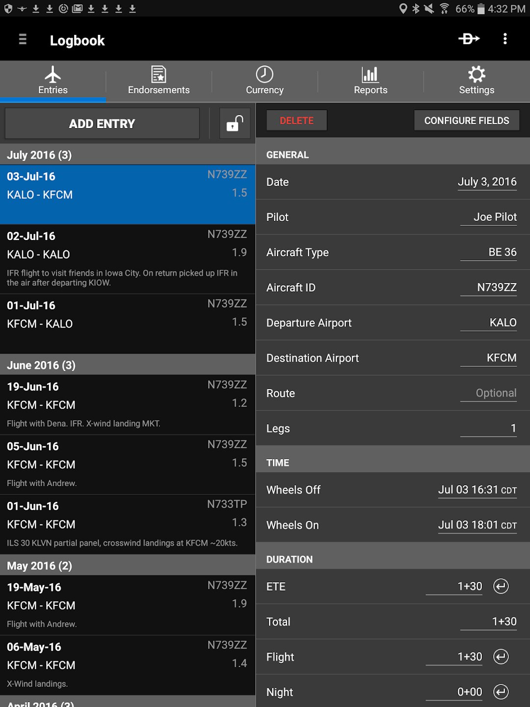
Task: Delete the selected logbook entry
Action: point(296,120)
